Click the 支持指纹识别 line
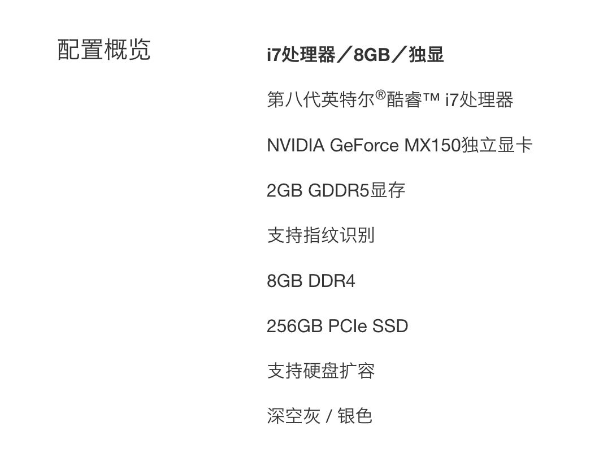599x470 pixels. point(320,235)
